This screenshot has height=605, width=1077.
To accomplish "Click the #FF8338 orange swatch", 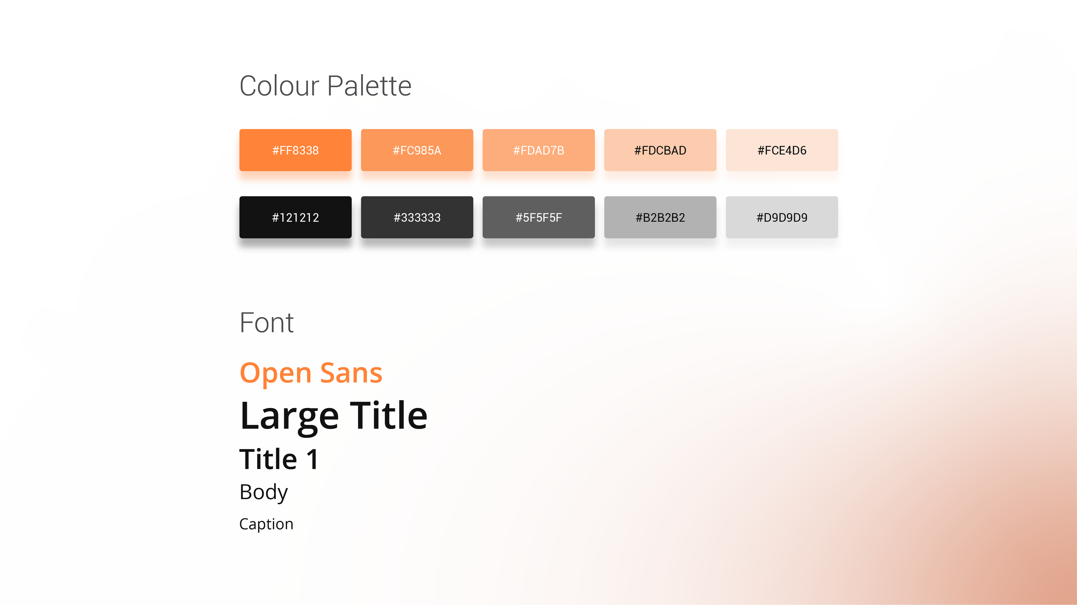I will [295, 150].
